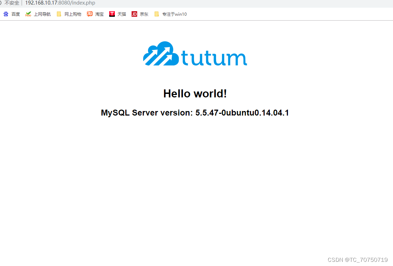This screenshot has height=266, width=393.
Task: Open the 百度 bookmark
Action: click(x=12, y=14)
